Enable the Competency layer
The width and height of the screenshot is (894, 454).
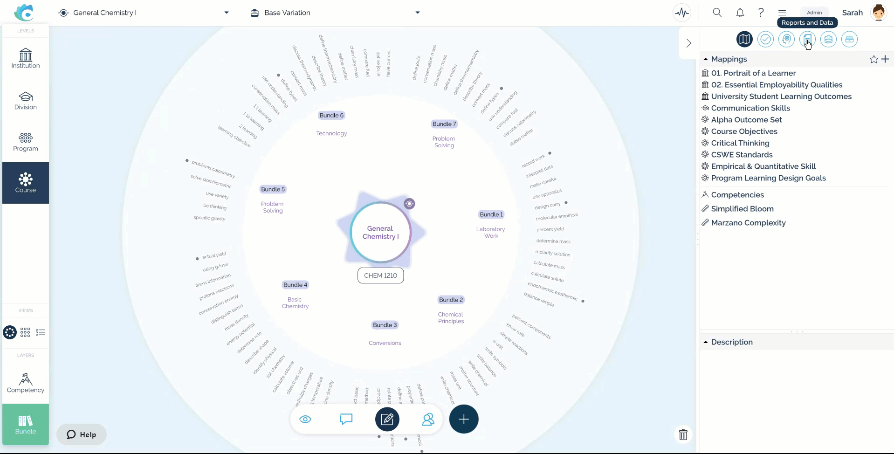(x=26, y=383)
